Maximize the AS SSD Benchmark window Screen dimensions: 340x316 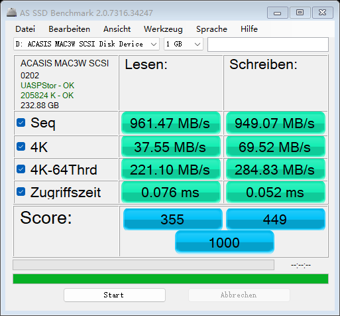300,13
